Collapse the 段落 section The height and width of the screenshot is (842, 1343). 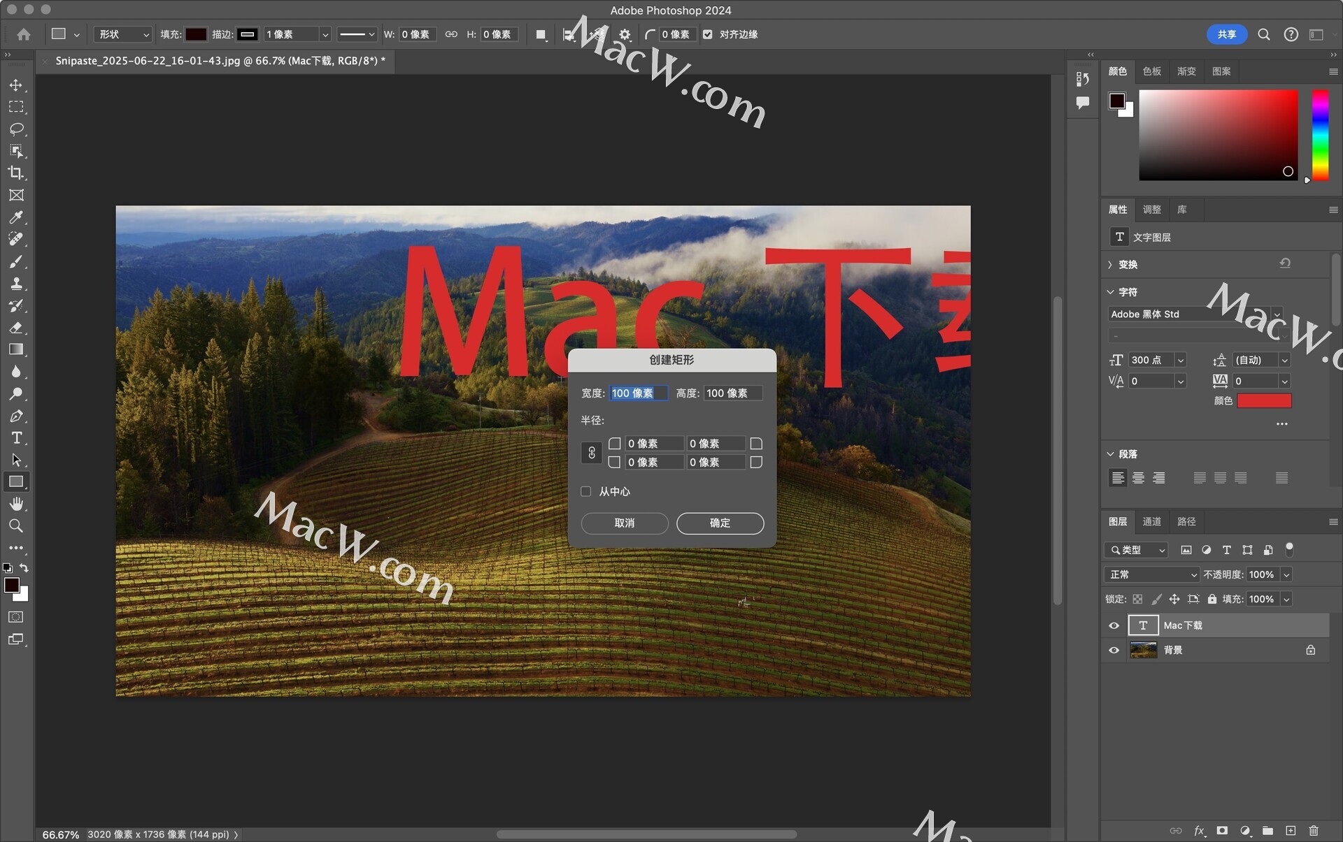pyautogui.click(x=1110, y=454)
